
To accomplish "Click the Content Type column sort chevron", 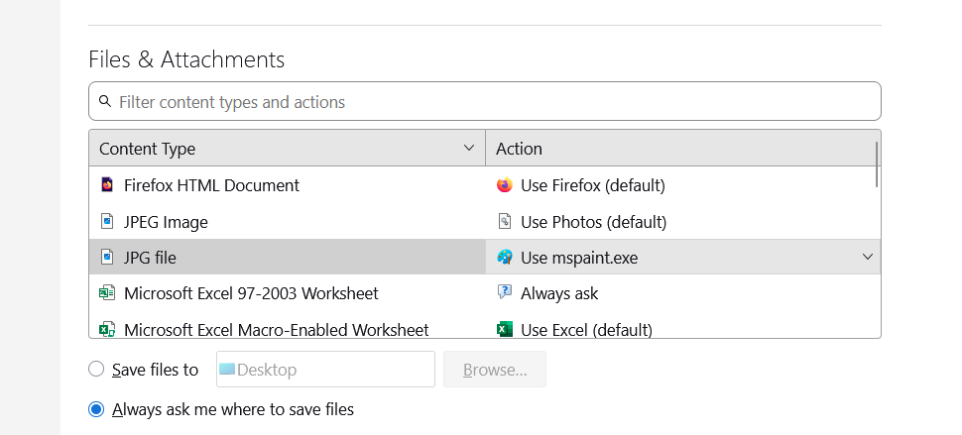I will click(469, 149).
